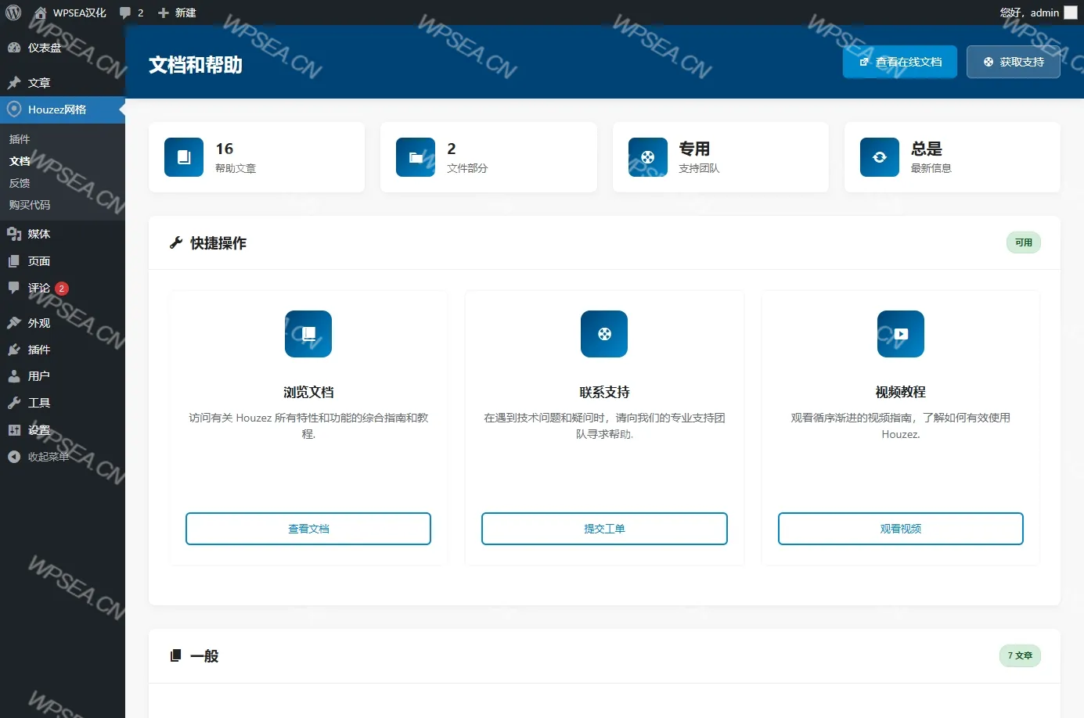This screenshot has width=1084, height=718.
Task: Click the red 2 badge beside 评论
Action: click(62, 289)
